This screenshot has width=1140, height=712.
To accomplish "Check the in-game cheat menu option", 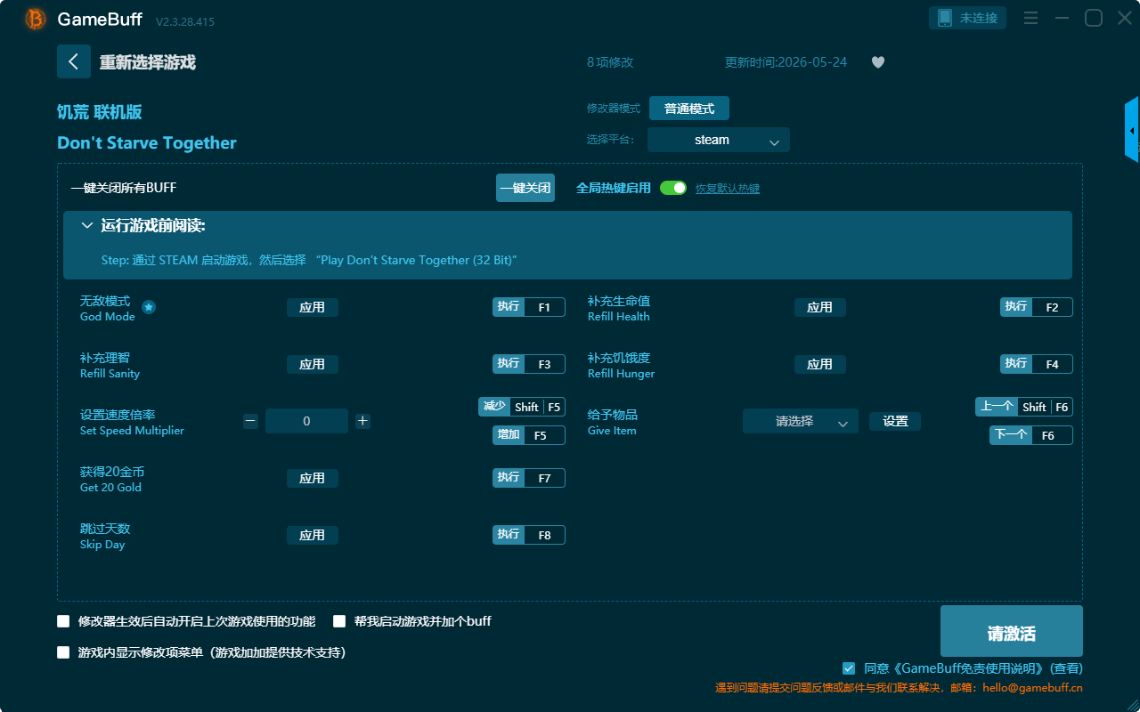I will (63, 652).
